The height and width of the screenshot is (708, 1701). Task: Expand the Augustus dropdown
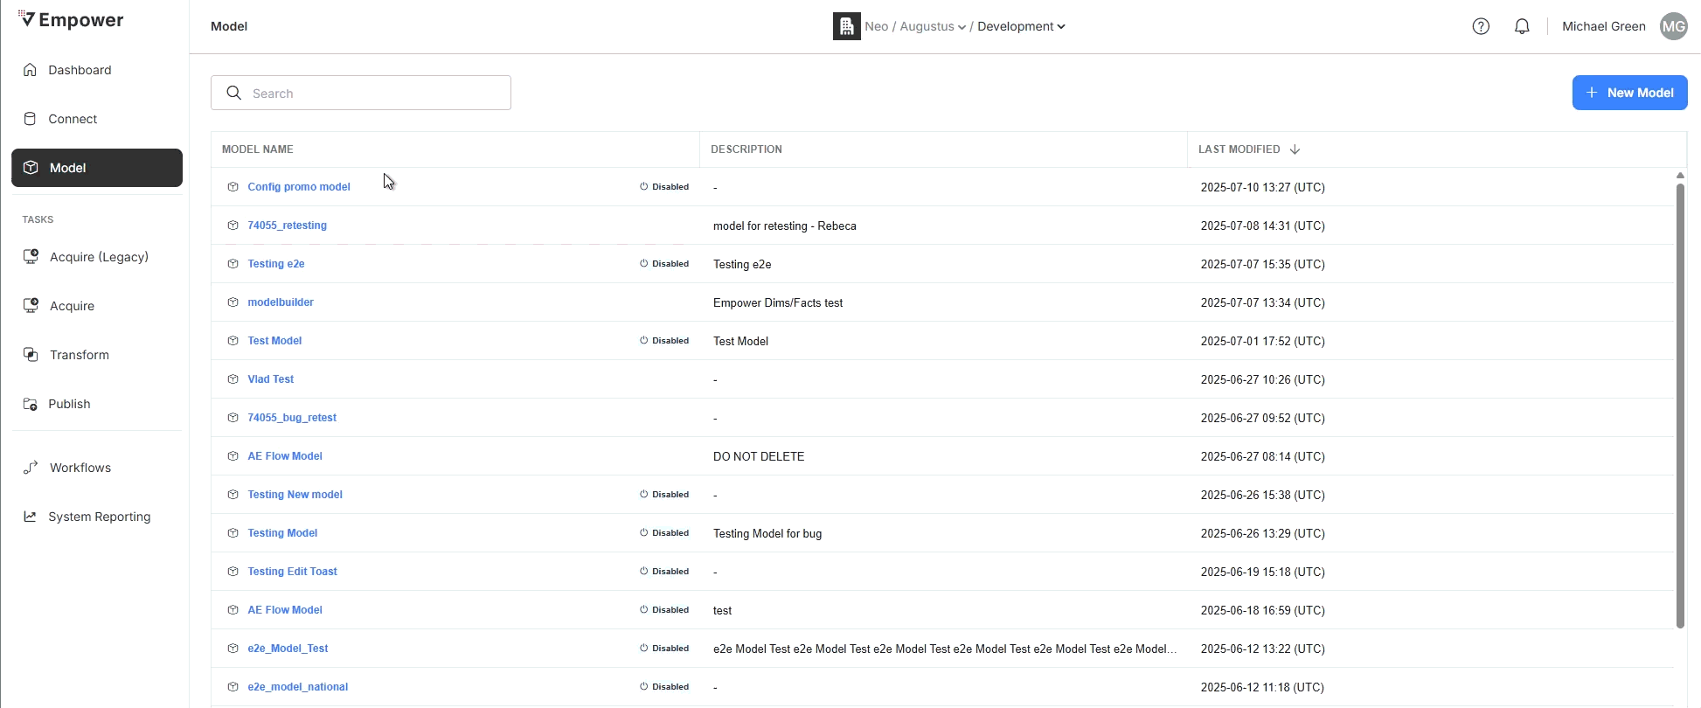(x=933, y=26)
